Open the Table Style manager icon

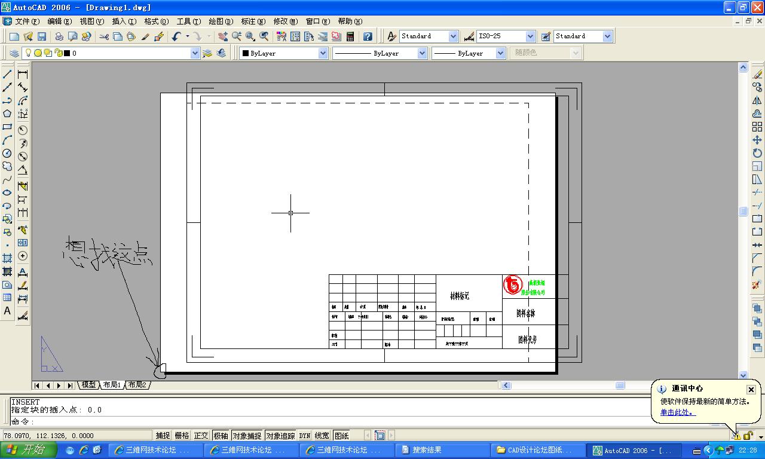pyautogui.click(x=546, y=36)
